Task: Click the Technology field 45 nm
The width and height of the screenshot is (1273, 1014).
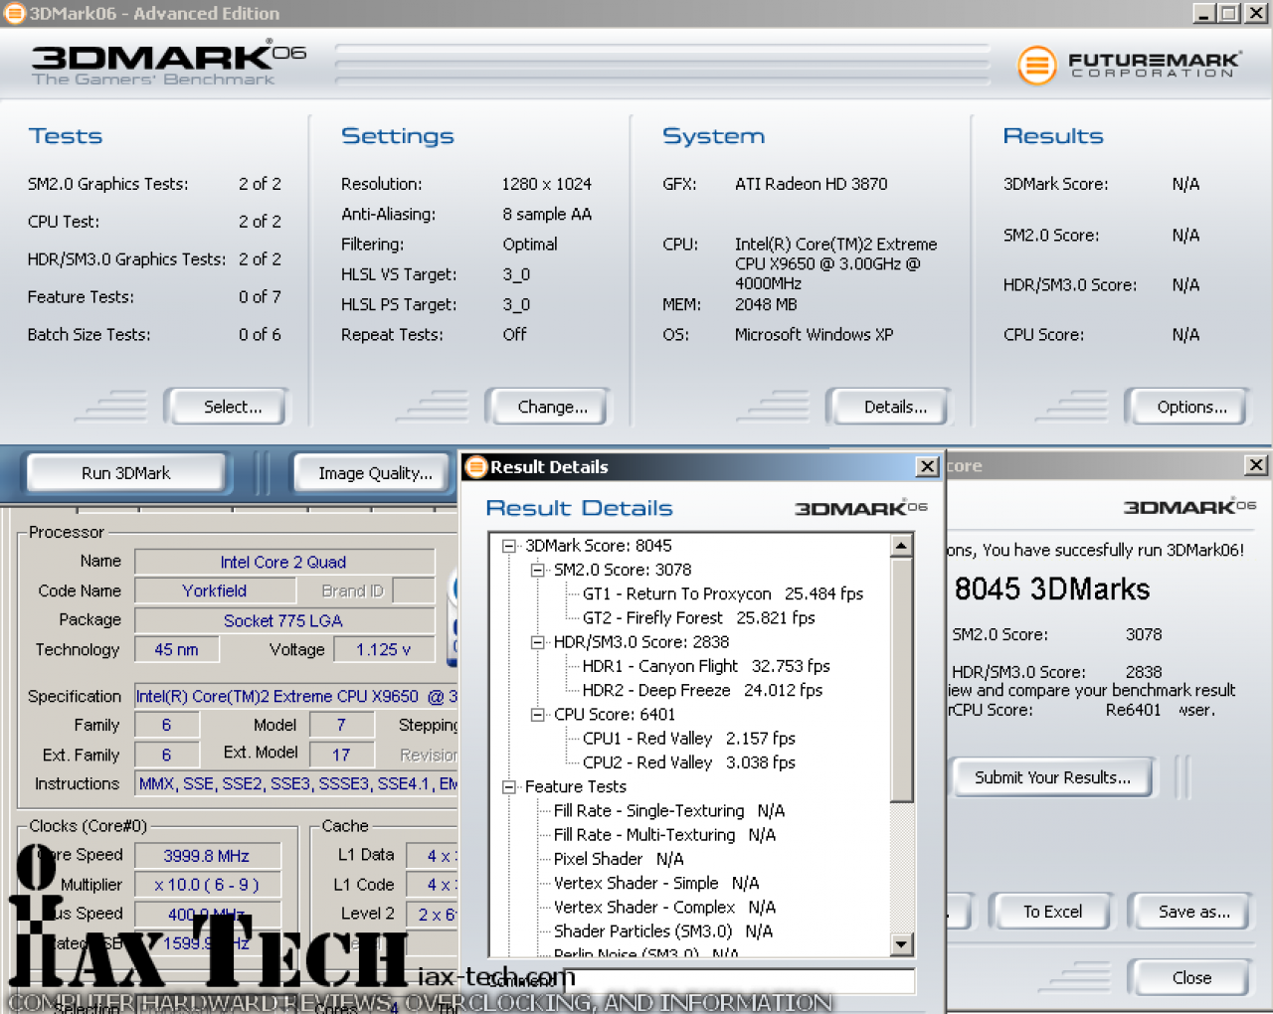Action: click(x=176, y=649)
